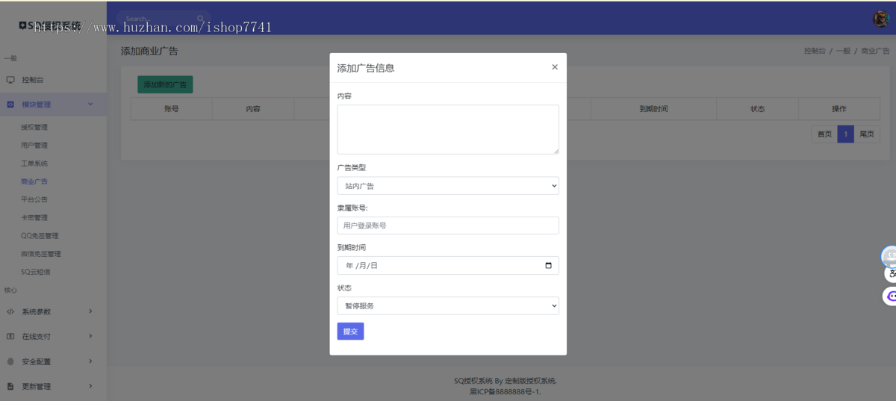Image resolution: width=896 pixels, height=401 pixels.
Task: Click the 状态 column header
Action: (758, 109)
